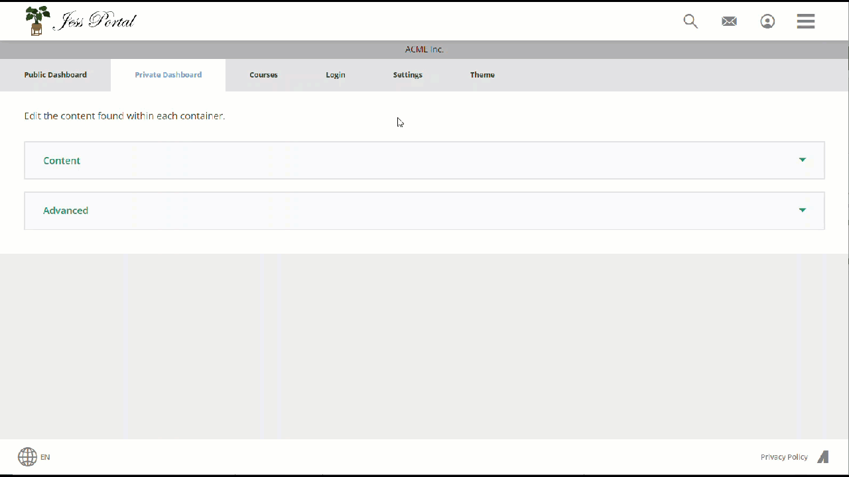The image size is (849, 477).
Task: Click the Content container heading
Action: 62,160
